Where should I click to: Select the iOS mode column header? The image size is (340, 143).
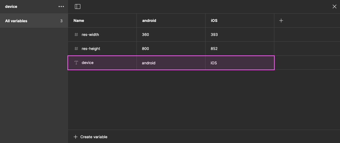pos(214,21)
